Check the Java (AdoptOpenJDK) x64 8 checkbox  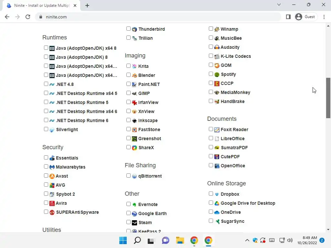click(46, 48)
